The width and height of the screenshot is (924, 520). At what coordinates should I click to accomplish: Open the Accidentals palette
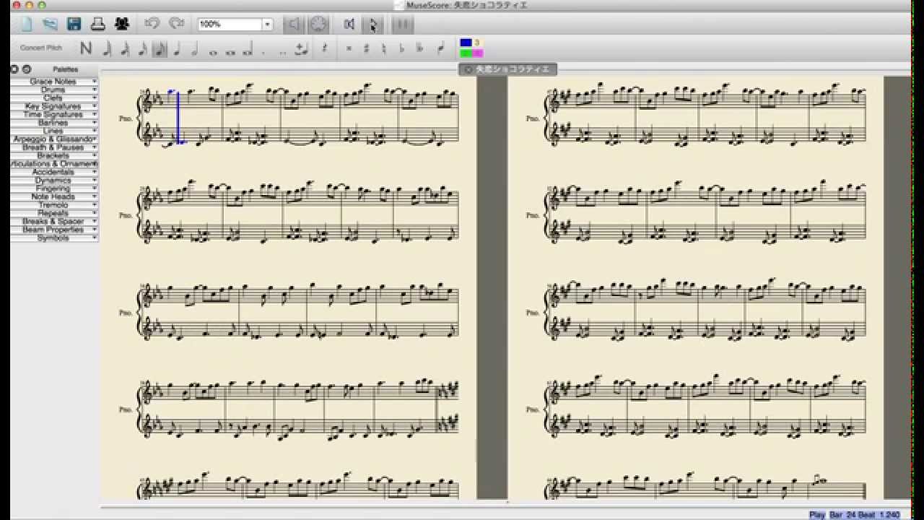[54, 172]
